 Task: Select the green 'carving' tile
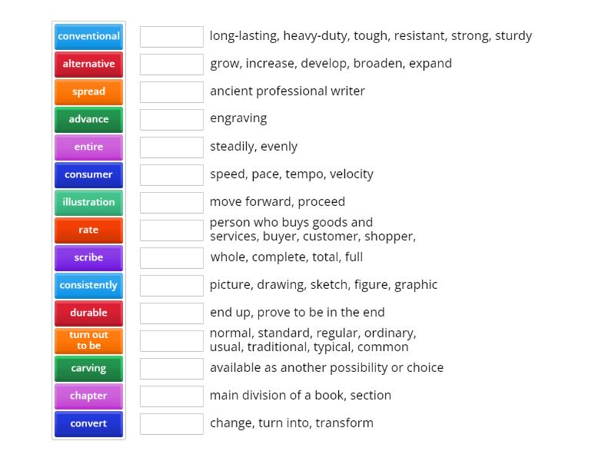88,368
